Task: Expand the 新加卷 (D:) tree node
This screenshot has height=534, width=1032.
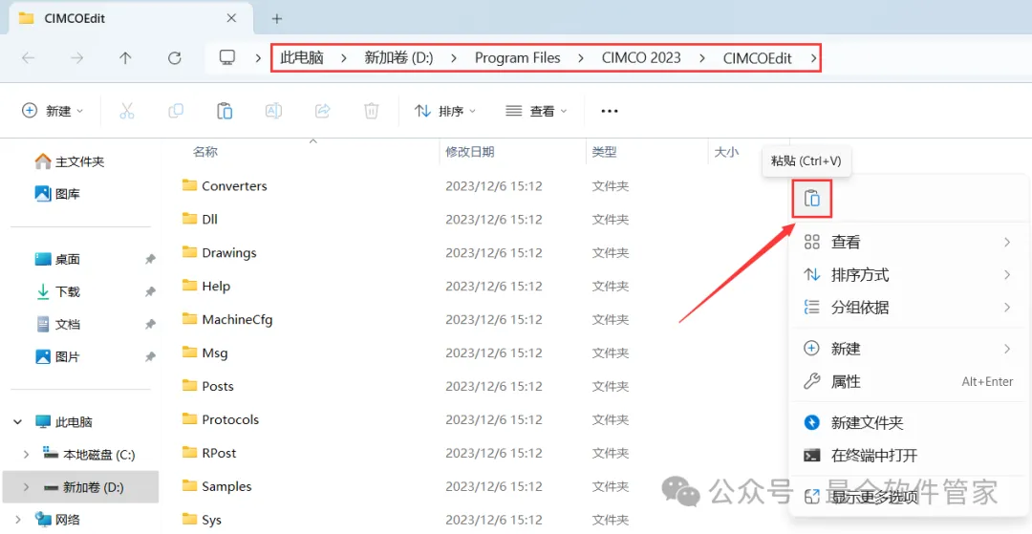Action: [26, 487]
